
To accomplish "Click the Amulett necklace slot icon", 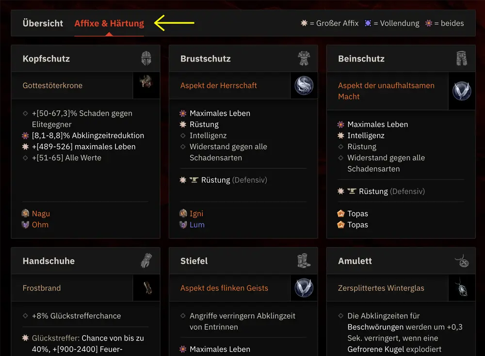I will point(461,261).
